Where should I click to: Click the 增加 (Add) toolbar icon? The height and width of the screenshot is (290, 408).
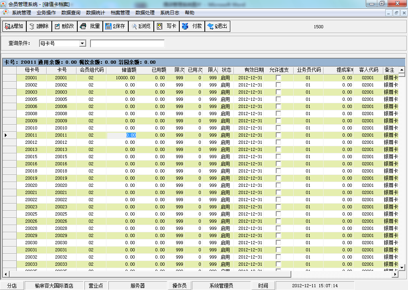coord(14,27)
